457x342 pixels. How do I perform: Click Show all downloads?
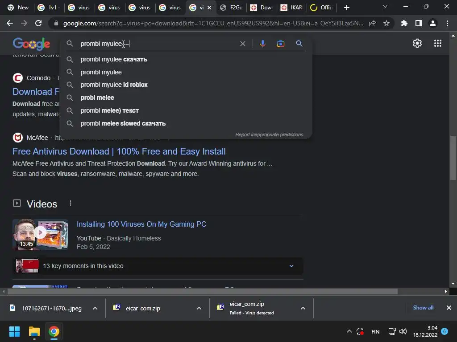423,308
